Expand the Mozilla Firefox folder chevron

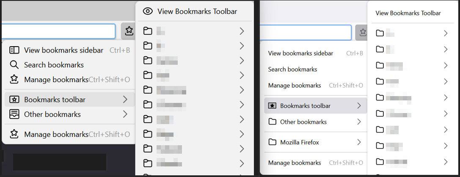tap(359, 142)
